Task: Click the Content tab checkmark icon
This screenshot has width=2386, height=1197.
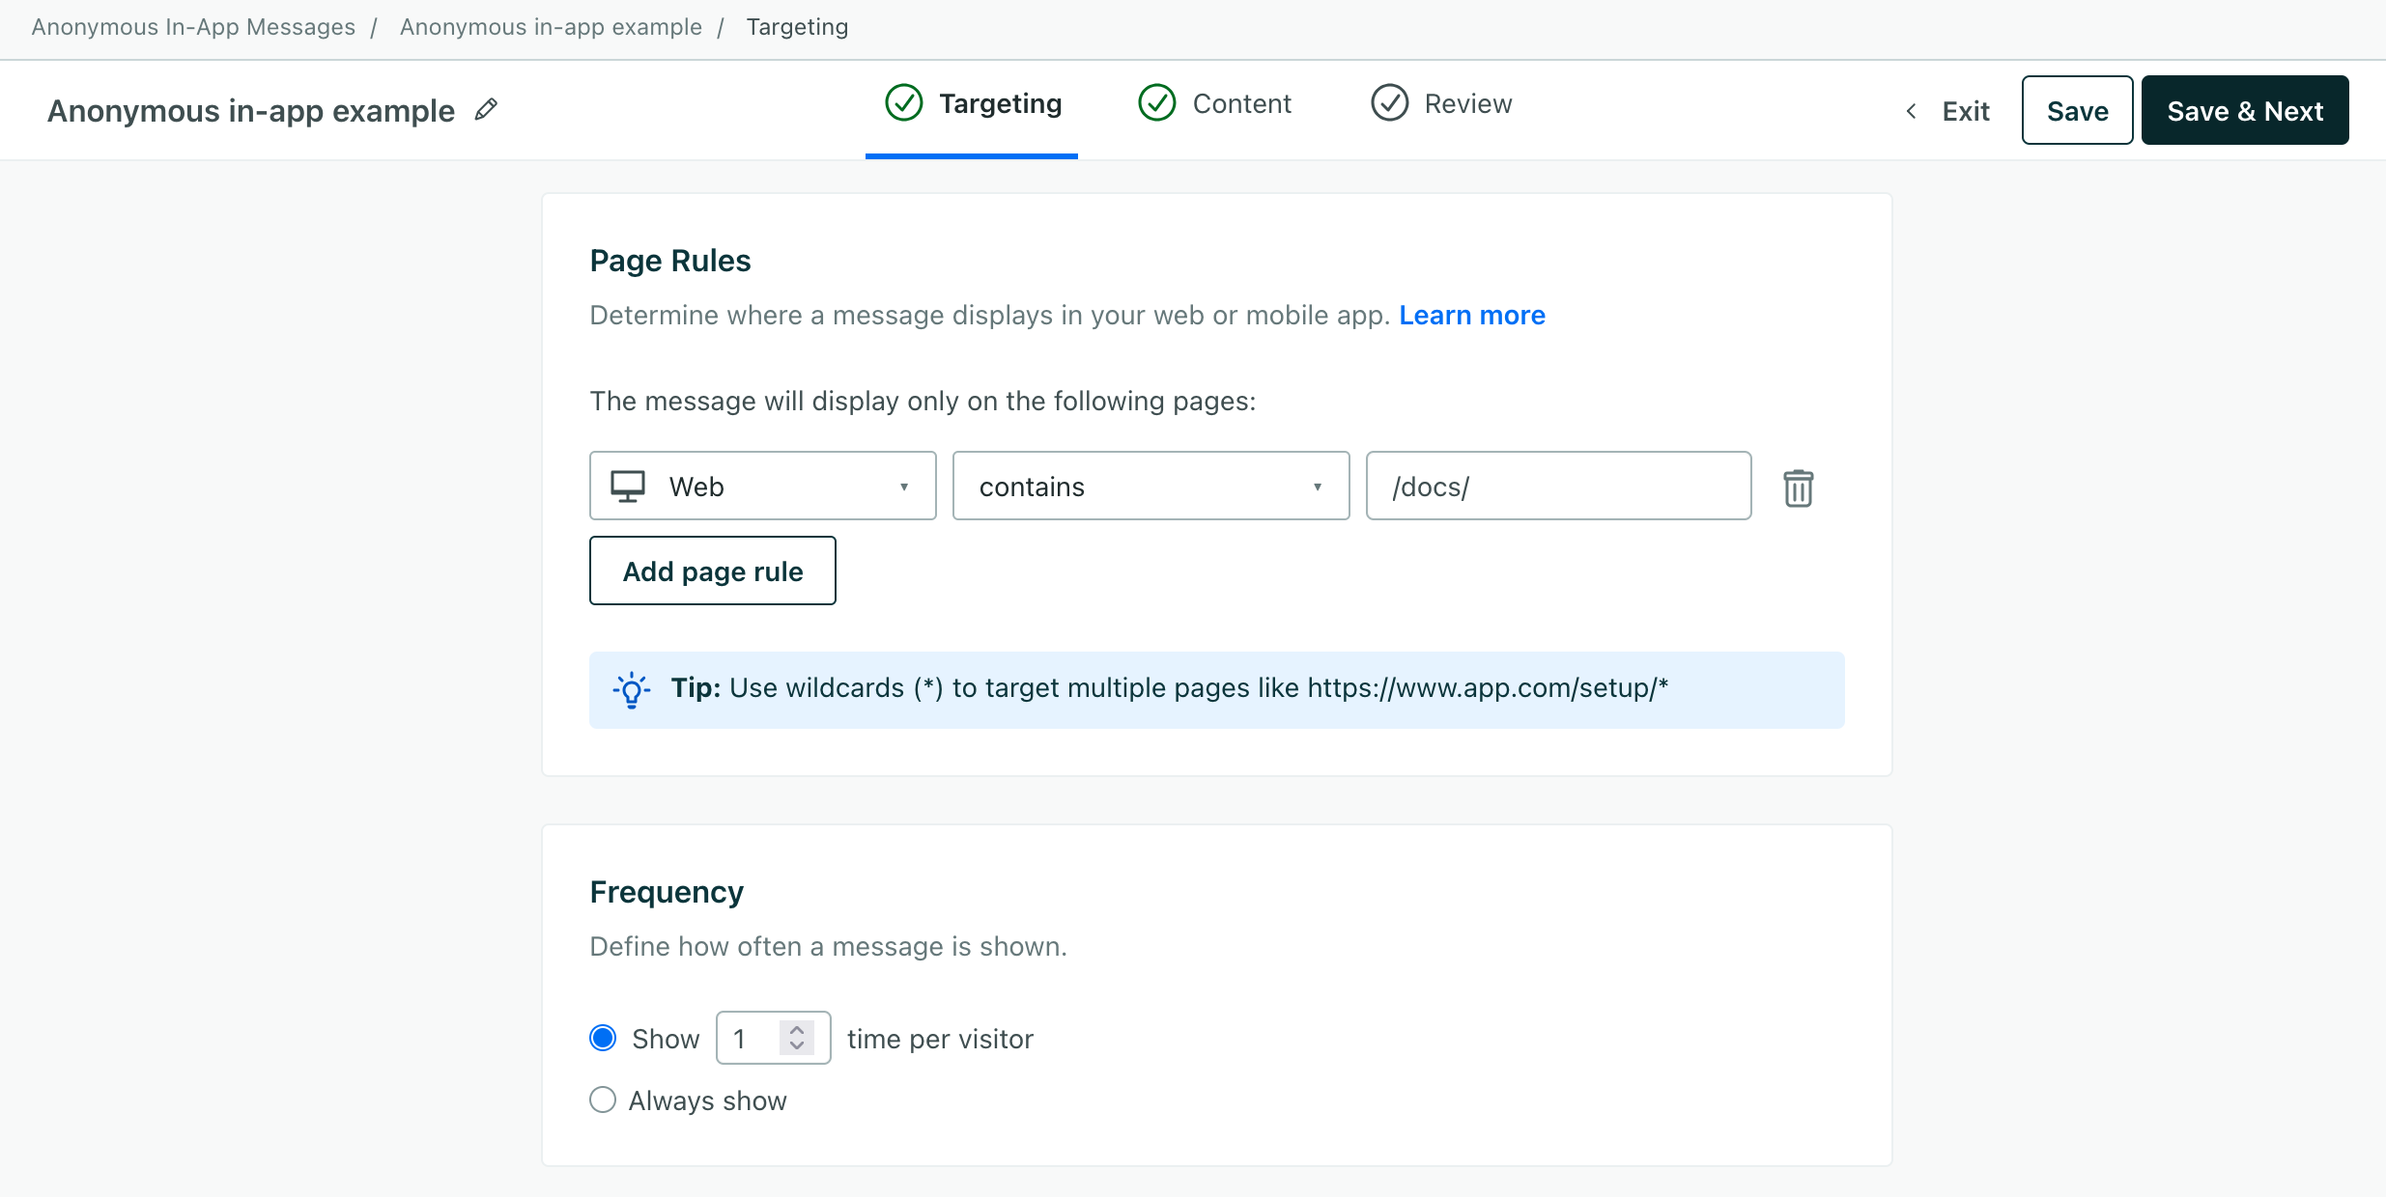Action: (x=1156, y=104)
